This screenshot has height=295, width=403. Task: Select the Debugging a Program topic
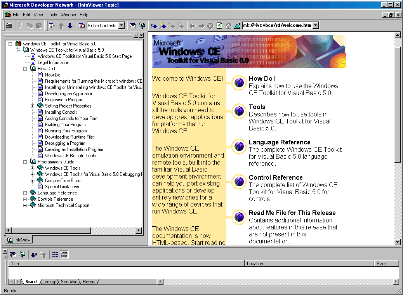click(x=65, y=143)
